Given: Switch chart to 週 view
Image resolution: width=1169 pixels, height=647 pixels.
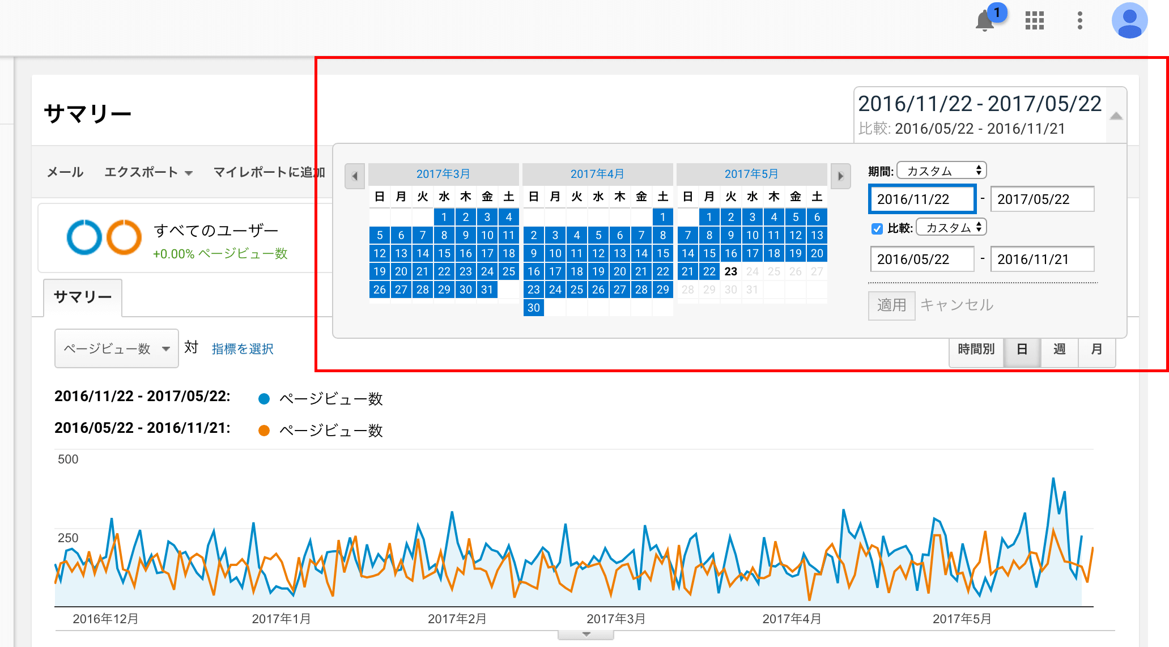Looking at the screenshot, I should pos(1059,349).
